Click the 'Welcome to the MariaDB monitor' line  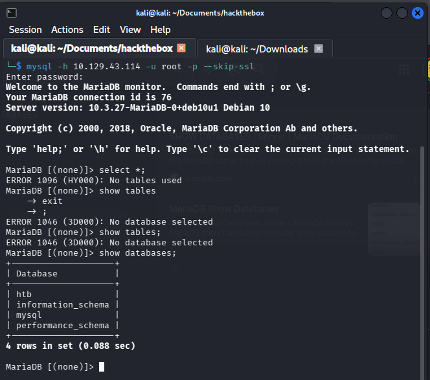(158, 87)
